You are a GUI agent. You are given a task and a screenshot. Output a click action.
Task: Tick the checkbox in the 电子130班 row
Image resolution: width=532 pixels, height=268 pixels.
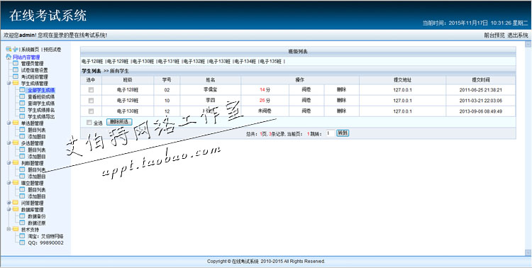pos(91,111)
